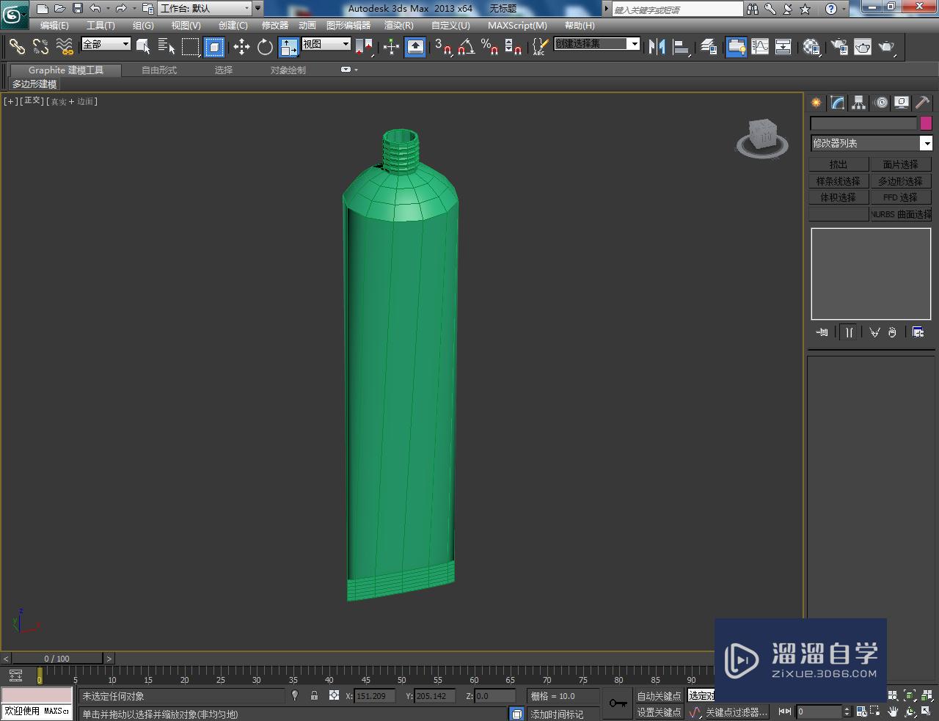Viewport: 939px width, 721px height.
Task: Click the object color swatch in Modify panel
Action: (x=926, y=123)
